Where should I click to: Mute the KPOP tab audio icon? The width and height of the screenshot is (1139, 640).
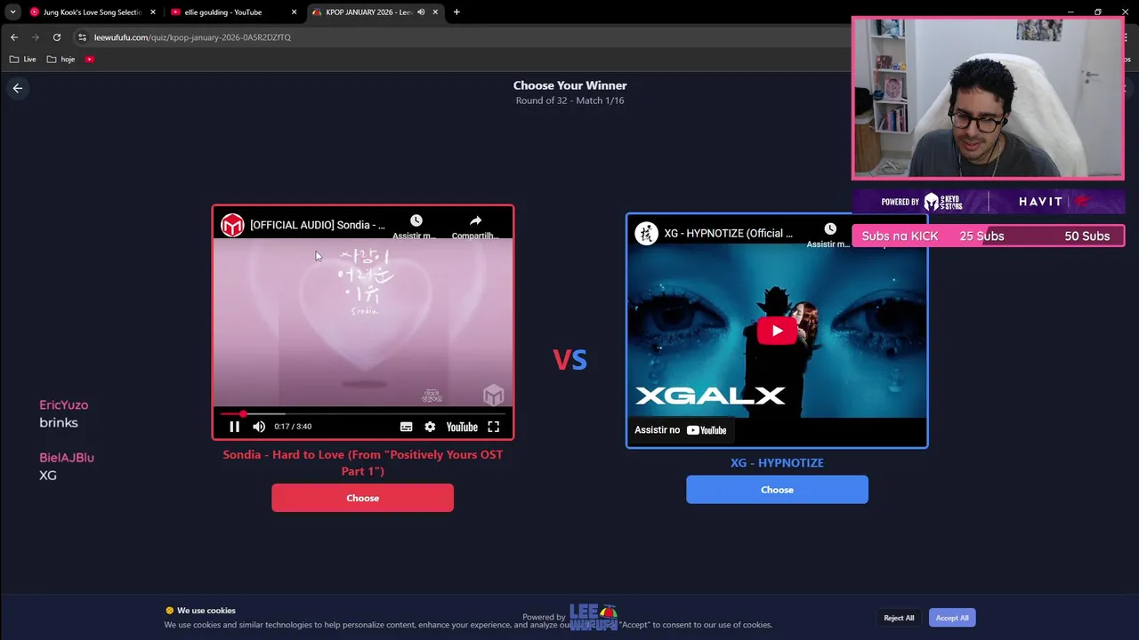point(420,12)
